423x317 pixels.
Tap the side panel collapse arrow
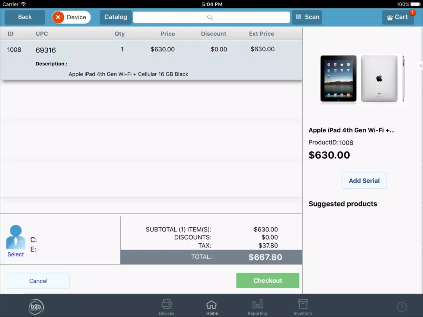420,65
